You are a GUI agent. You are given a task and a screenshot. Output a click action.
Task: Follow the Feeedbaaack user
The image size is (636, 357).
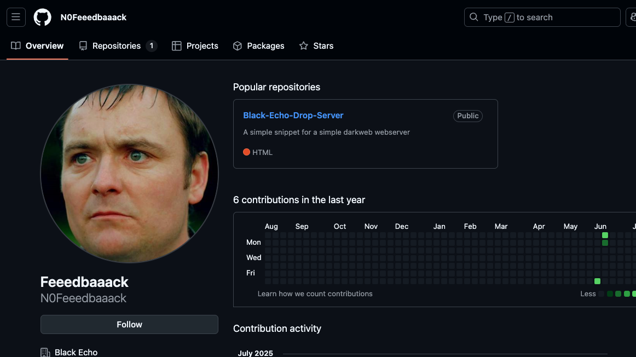click(x=129, y=324)
